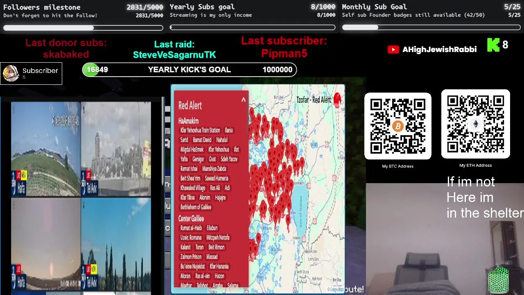524x295 pixels.
Task: Click the Sea of Galilee on the map
Action: (x=301, y=209)
